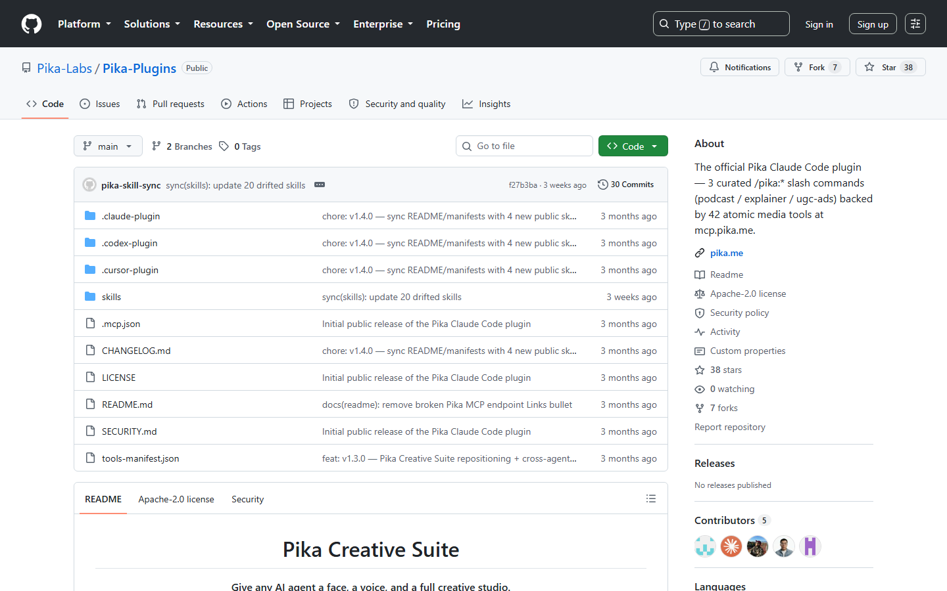The height and width of the screenshot is (591, 947).
Task: Open the green Code dropdown button
Action: coord(633,146)
